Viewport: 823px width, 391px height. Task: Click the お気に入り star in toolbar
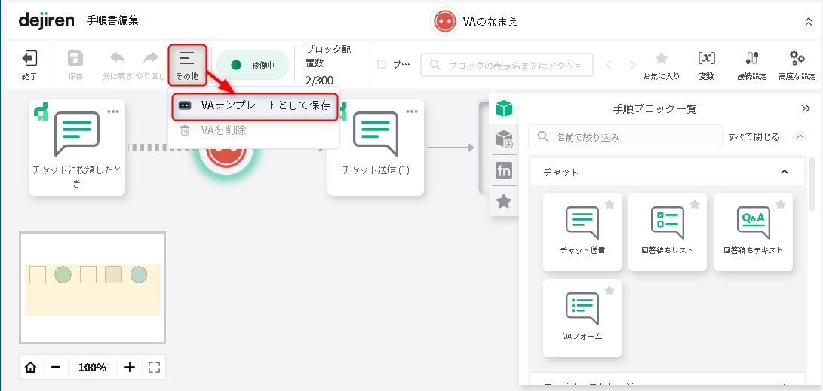(661, 64)
